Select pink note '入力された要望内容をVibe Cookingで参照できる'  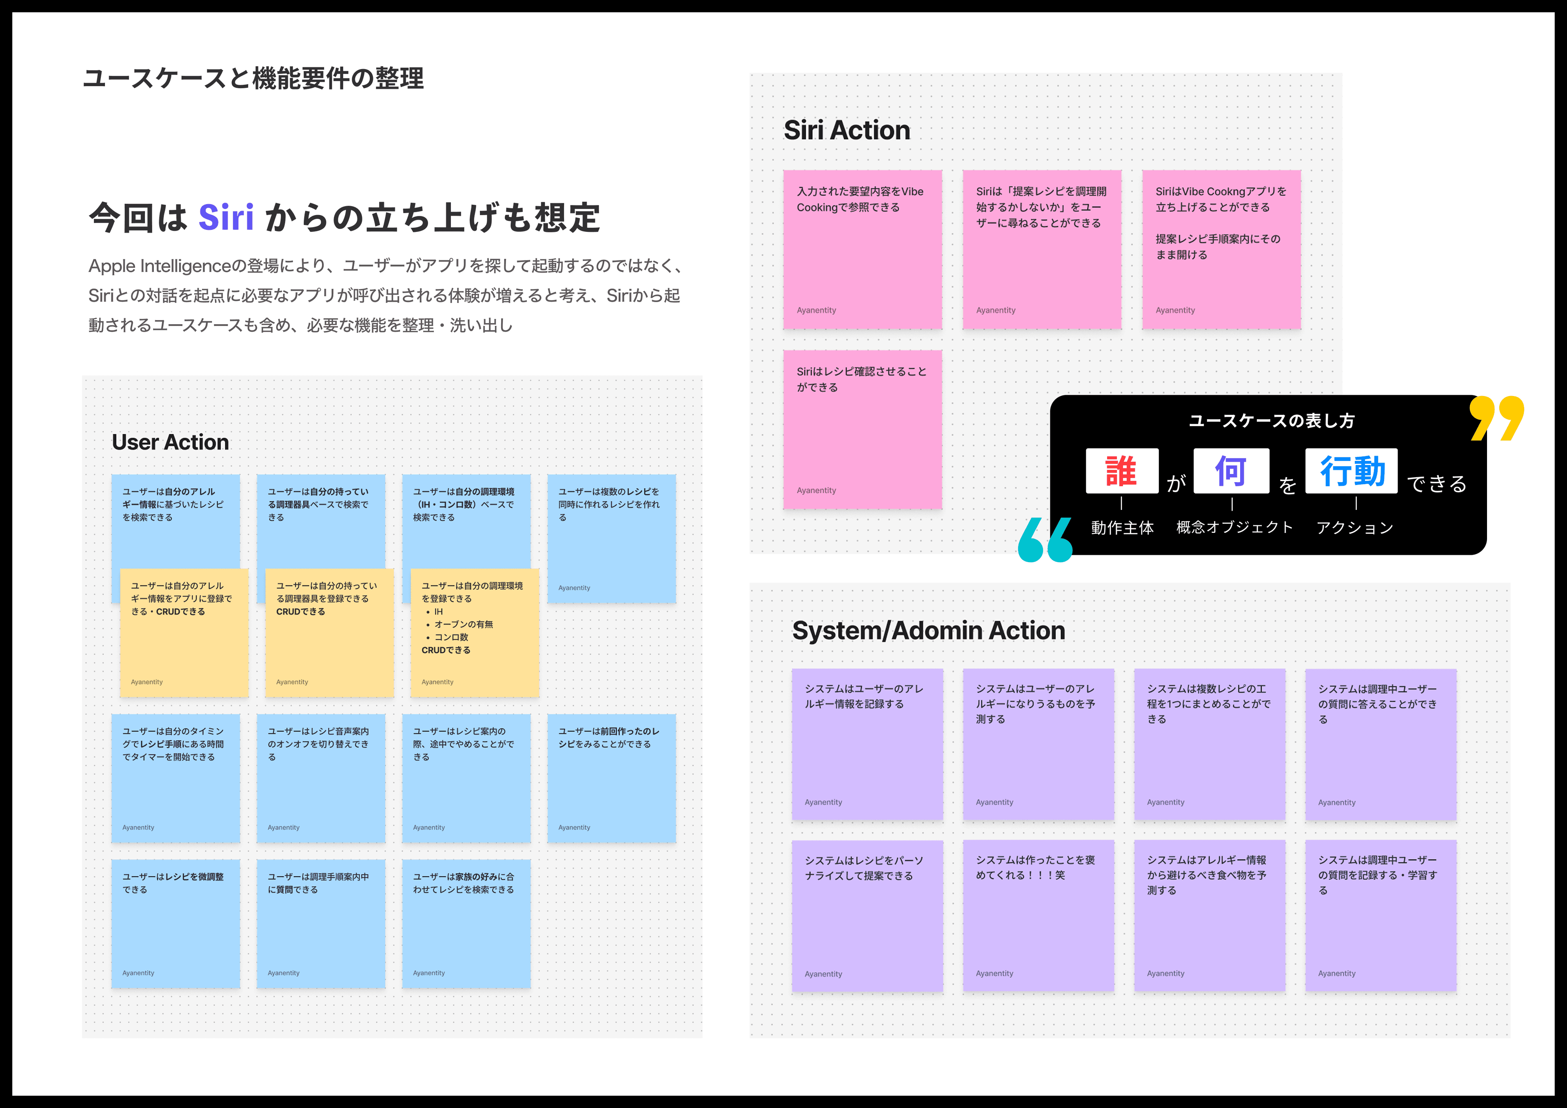[863, 249]
